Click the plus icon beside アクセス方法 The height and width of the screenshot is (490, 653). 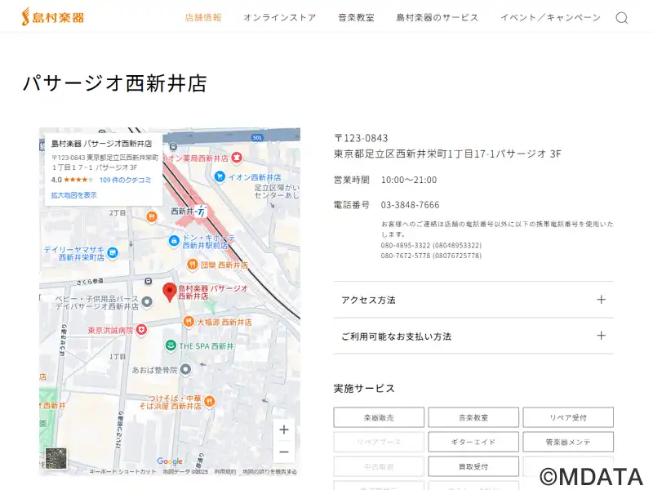(x=601, y=300)
